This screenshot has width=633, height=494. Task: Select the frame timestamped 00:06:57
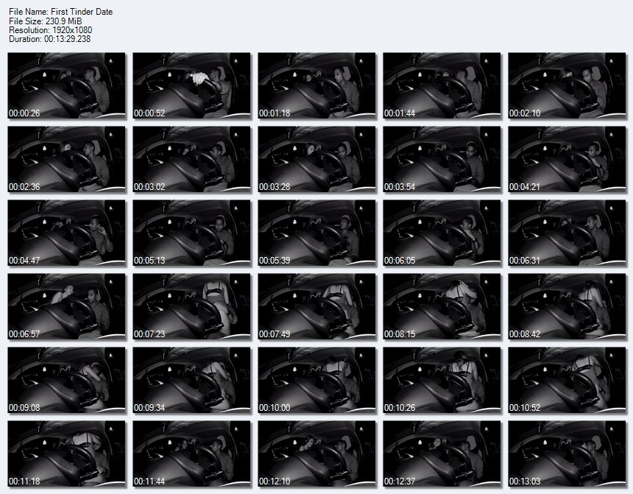pos(66,306)
